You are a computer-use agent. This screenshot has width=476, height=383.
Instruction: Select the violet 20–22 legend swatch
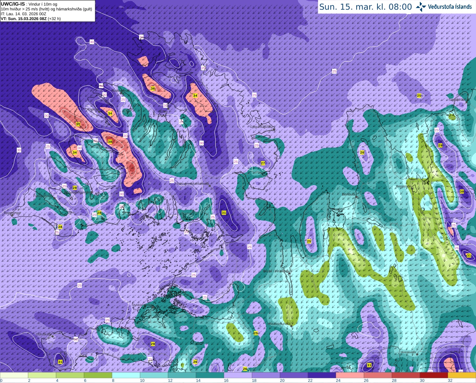[294, 375]
